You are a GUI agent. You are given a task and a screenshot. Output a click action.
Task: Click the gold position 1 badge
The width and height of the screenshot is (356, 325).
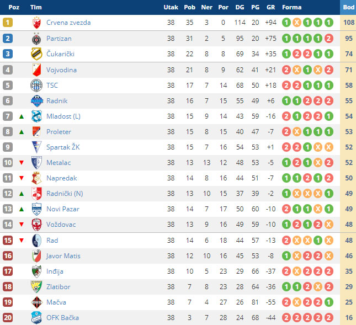point(8,23)
